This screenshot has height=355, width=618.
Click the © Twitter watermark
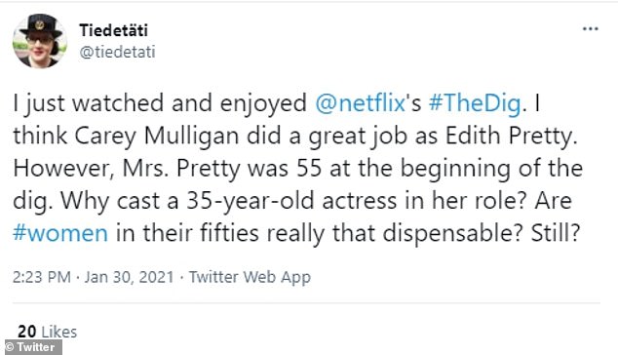click(33, 347)
